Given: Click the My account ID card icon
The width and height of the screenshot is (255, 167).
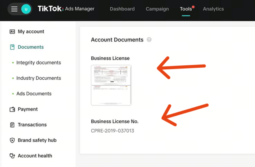Looking at the screenshot, I should point(12,31).
